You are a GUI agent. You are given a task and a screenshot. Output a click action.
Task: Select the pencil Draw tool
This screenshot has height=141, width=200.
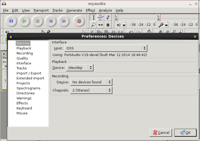(108, 18)
